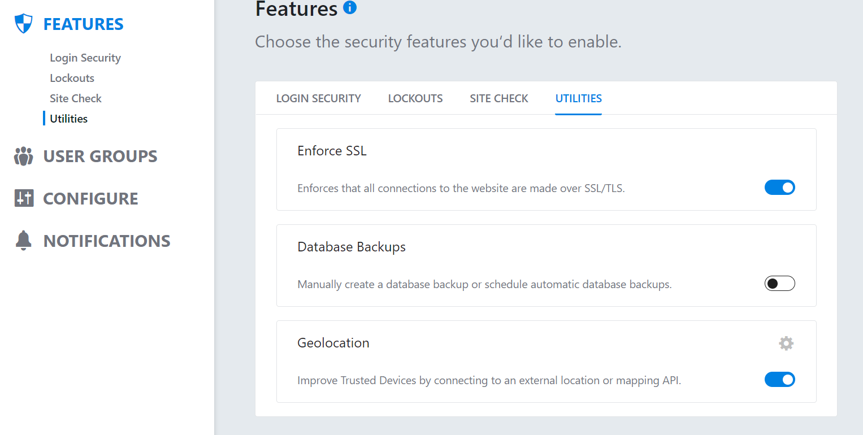Enable the Database Backups toggle

coord(779,284)
